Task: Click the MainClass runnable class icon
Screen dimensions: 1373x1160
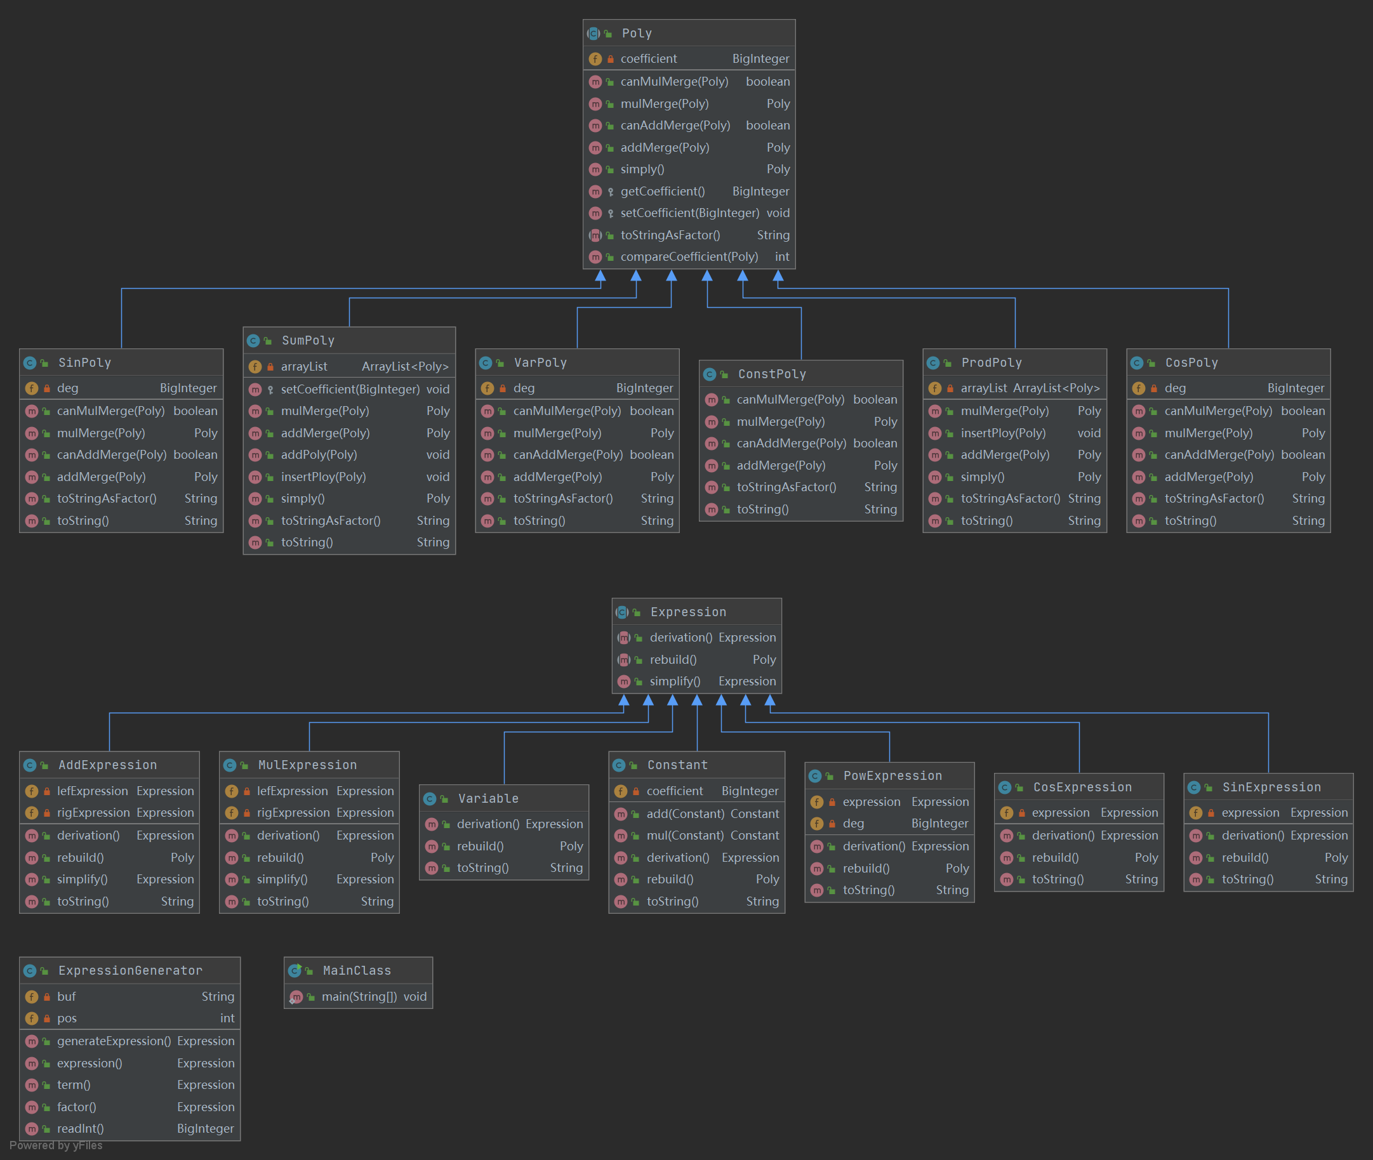Action: 295,971
